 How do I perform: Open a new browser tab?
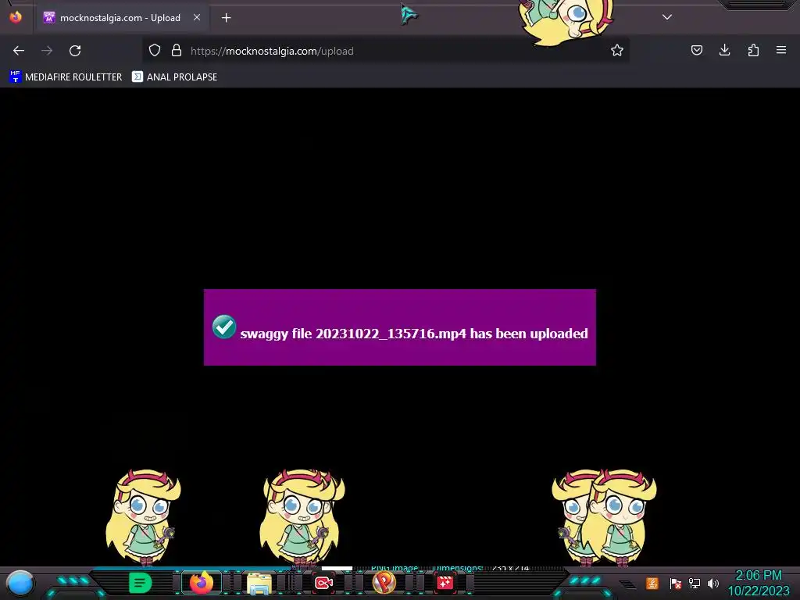pos(226,18)
